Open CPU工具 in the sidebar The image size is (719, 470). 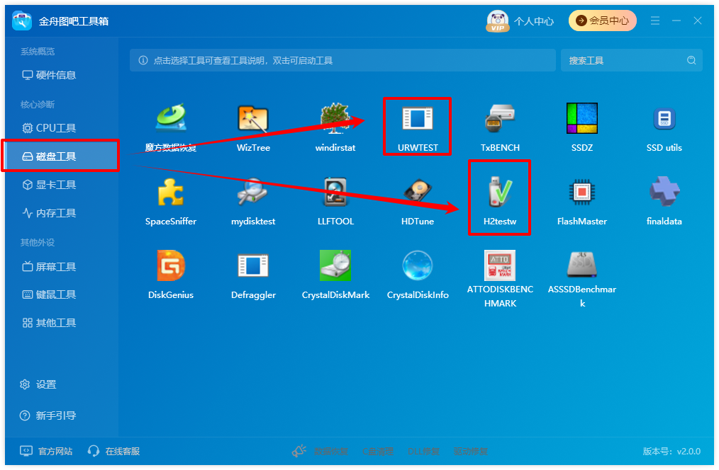[x=49, y=128]
